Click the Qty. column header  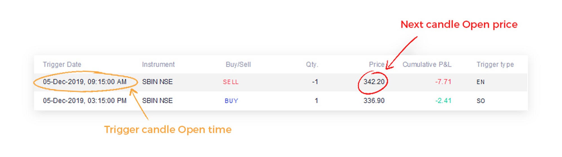[x=312, y=64]
